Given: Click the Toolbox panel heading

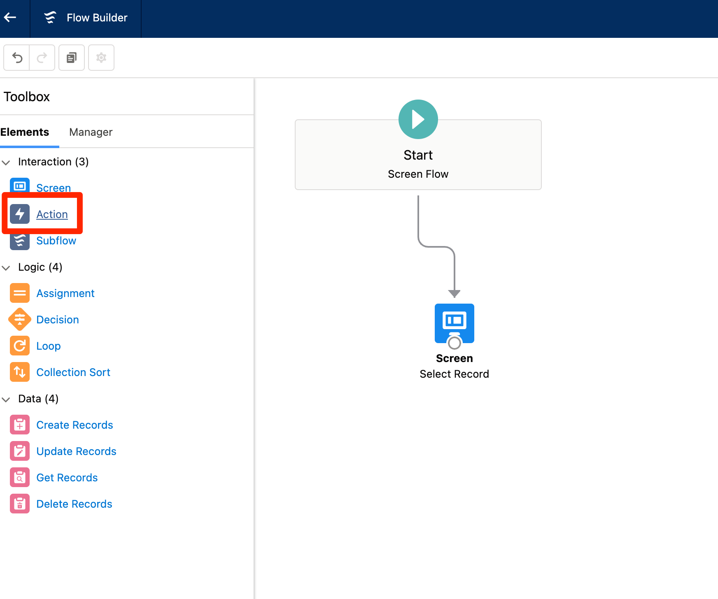Looking at the screenshot, I should click(x=27, y=97).
